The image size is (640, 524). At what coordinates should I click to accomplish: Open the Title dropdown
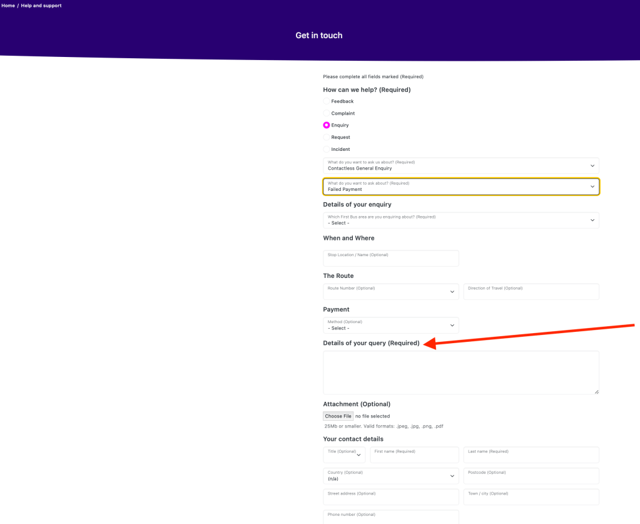click(x=343, y=455)
